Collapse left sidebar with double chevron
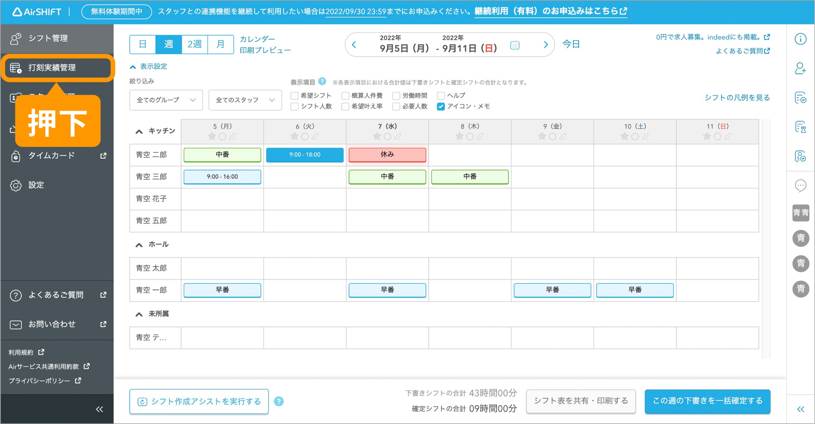This screenshot has width=815, height=424. click(99, 409)
